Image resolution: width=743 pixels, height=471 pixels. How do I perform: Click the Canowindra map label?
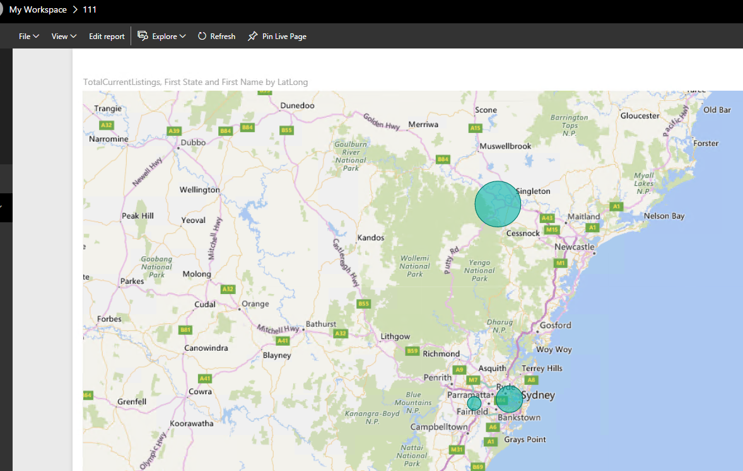(206, 348)
